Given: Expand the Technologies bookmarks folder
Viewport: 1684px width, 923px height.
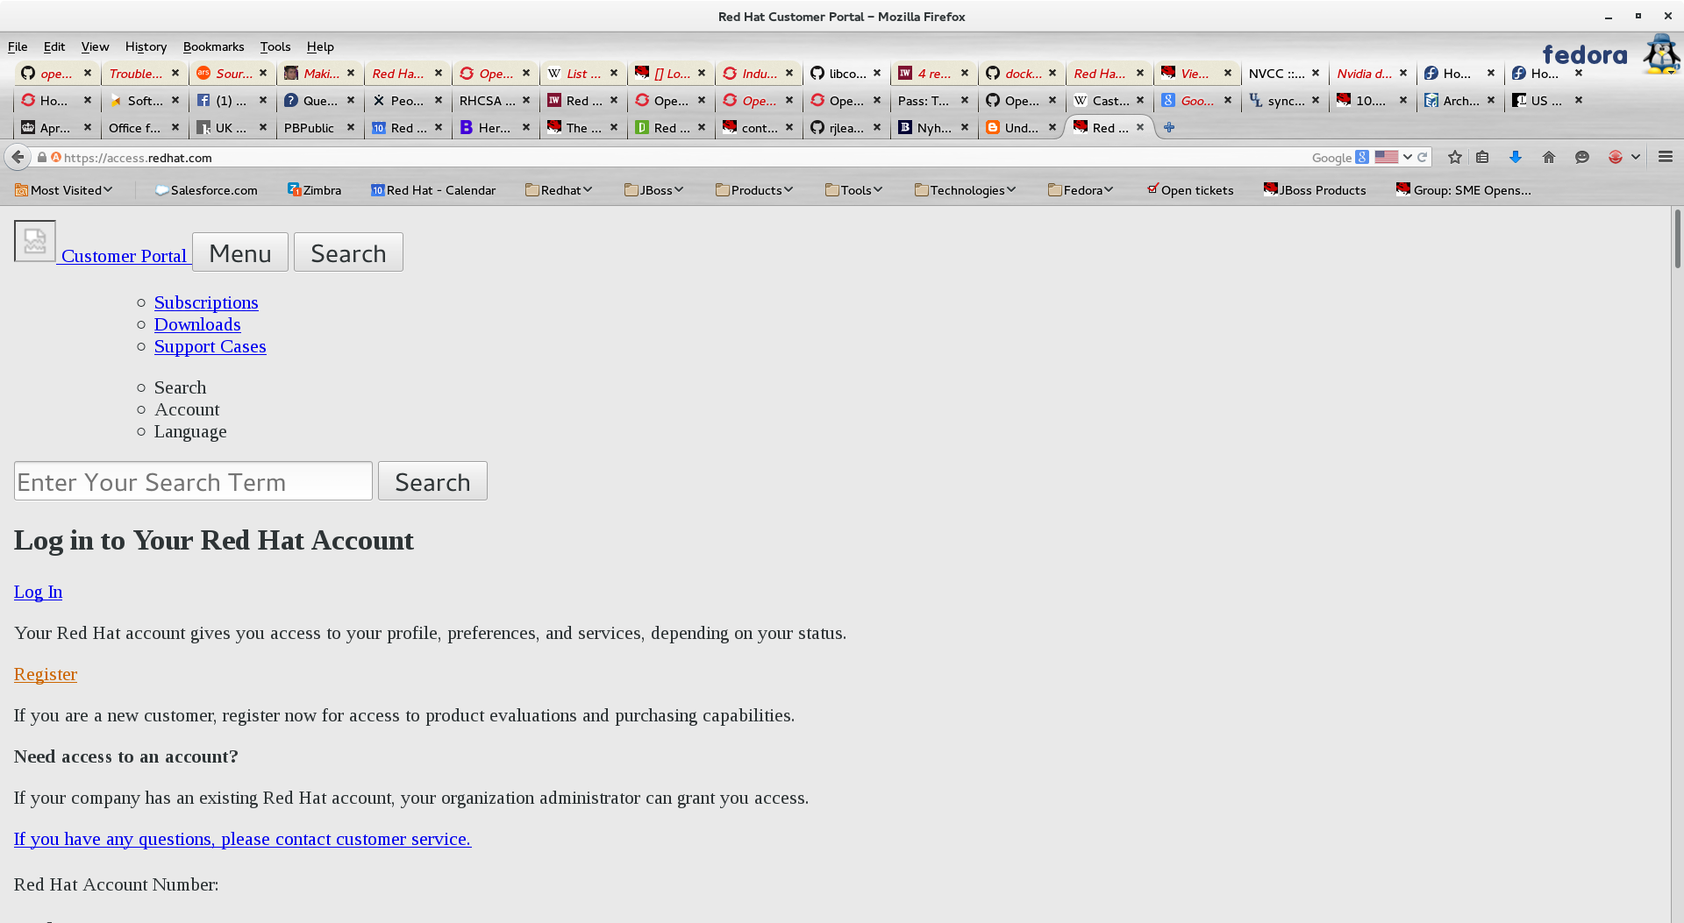Looking at the screenshot, I should tap(965, 190).
